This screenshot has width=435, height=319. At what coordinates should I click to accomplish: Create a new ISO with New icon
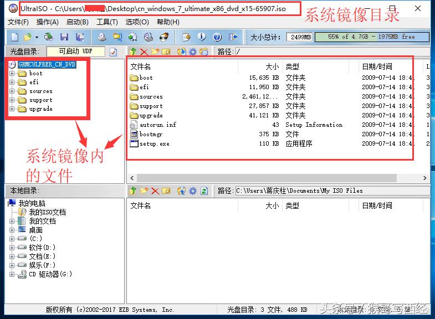(x=15, y=37)
